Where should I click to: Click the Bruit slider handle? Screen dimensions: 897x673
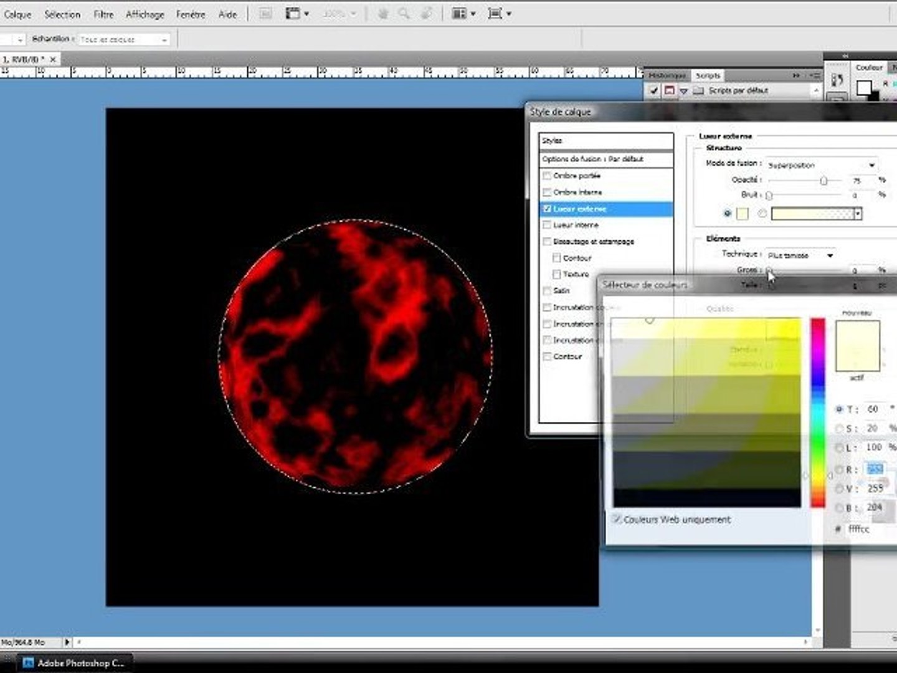[x=769, y=196]
